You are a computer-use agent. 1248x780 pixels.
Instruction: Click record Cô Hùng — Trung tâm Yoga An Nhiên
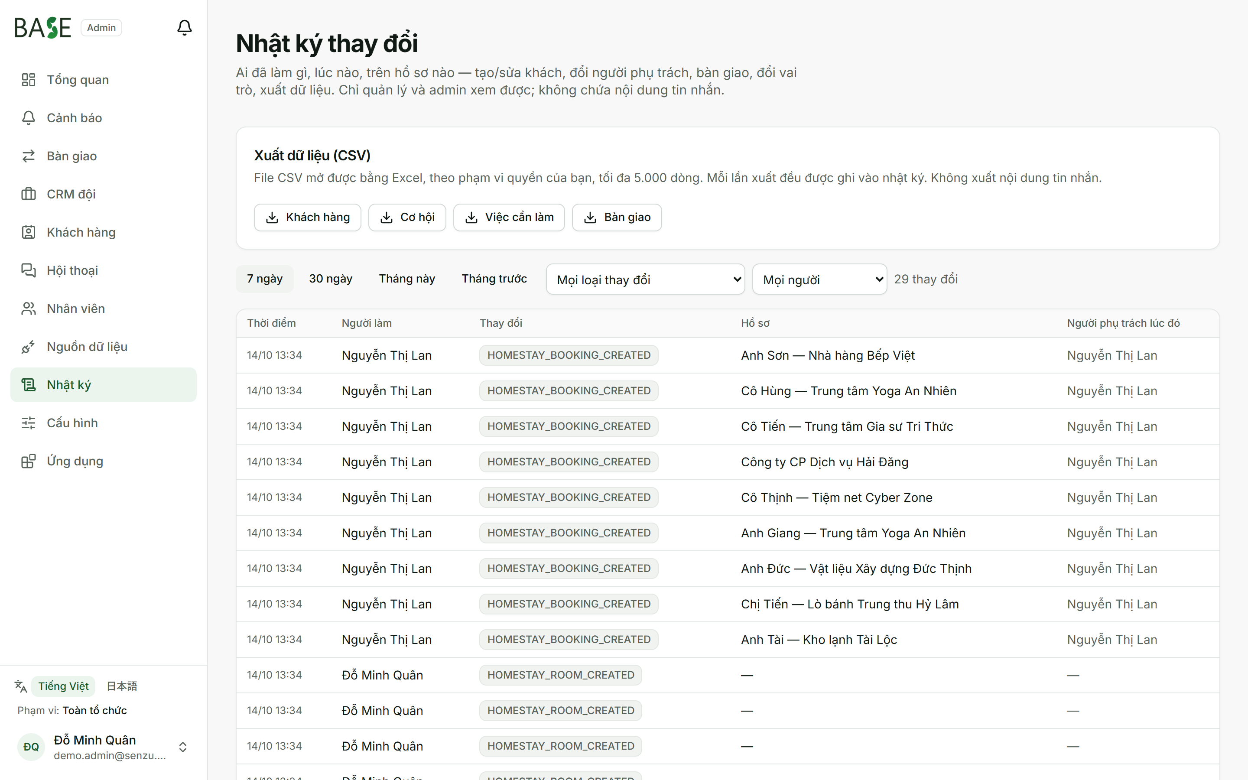point(848,391)
